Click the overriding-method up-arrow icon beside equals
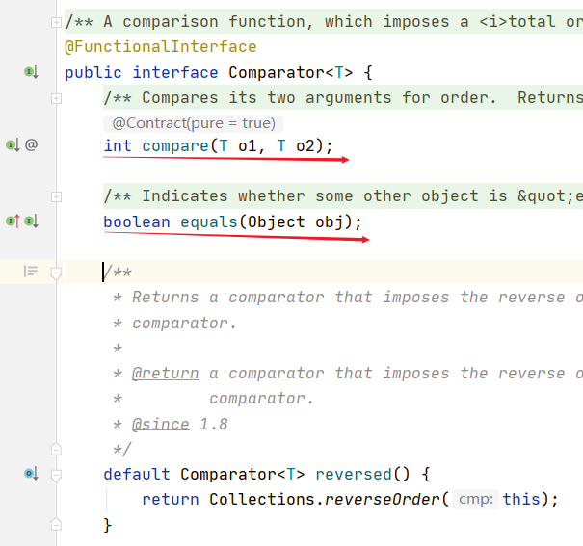Viewport: 583px width, 546px height. tap(13, 221)
